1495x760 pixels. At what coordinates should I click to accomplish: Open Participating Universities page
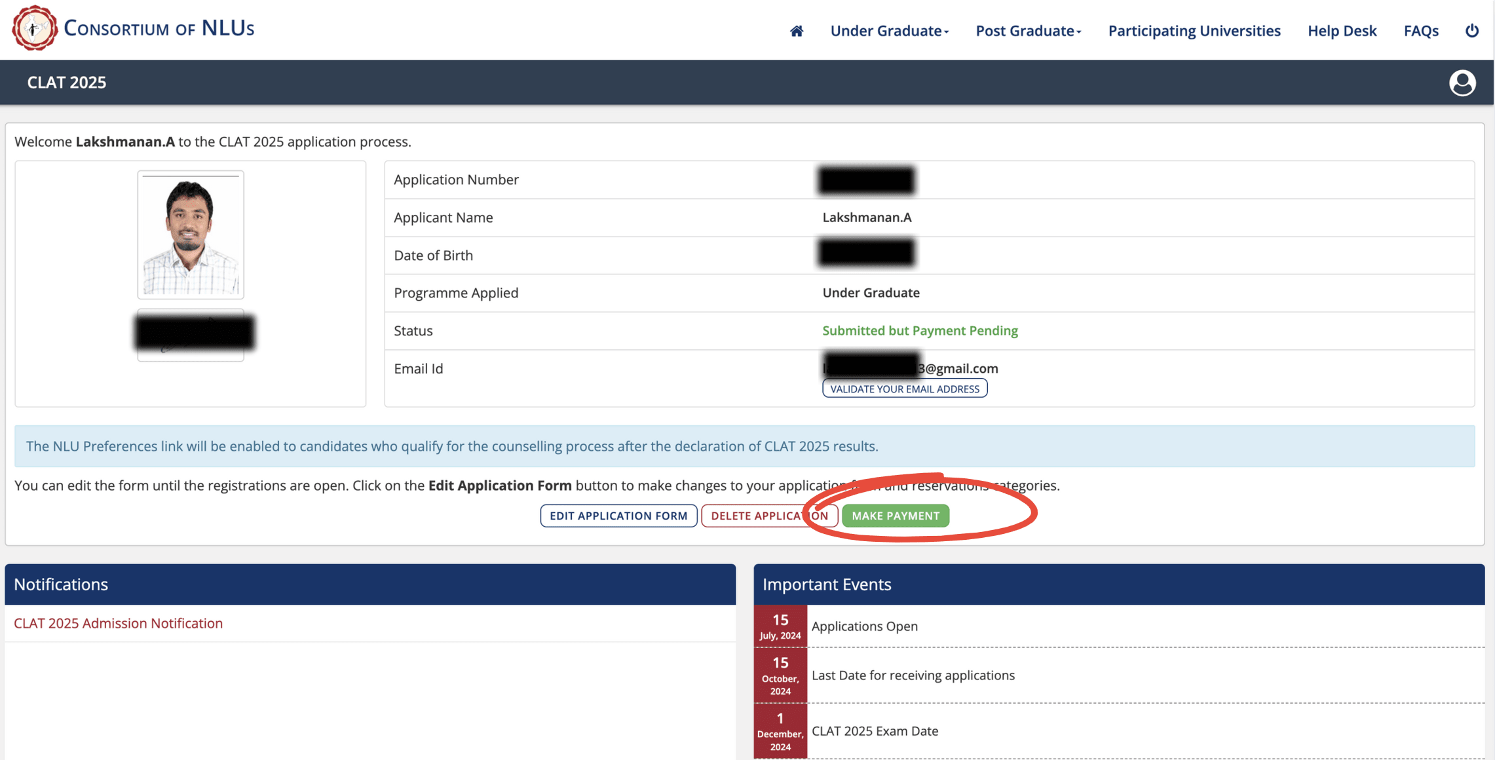tap(1194, 31)
